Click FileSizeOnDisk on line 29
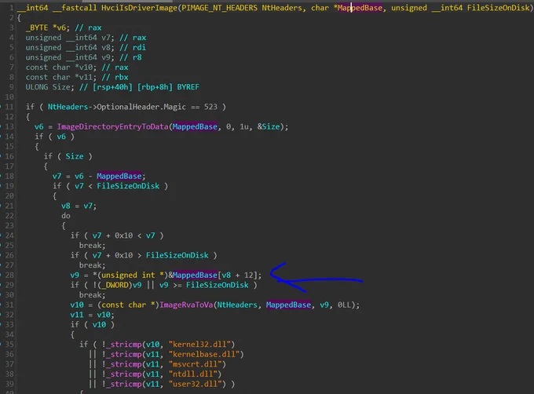This screenshot has width=534, height=394. click(x=218, y=285)
